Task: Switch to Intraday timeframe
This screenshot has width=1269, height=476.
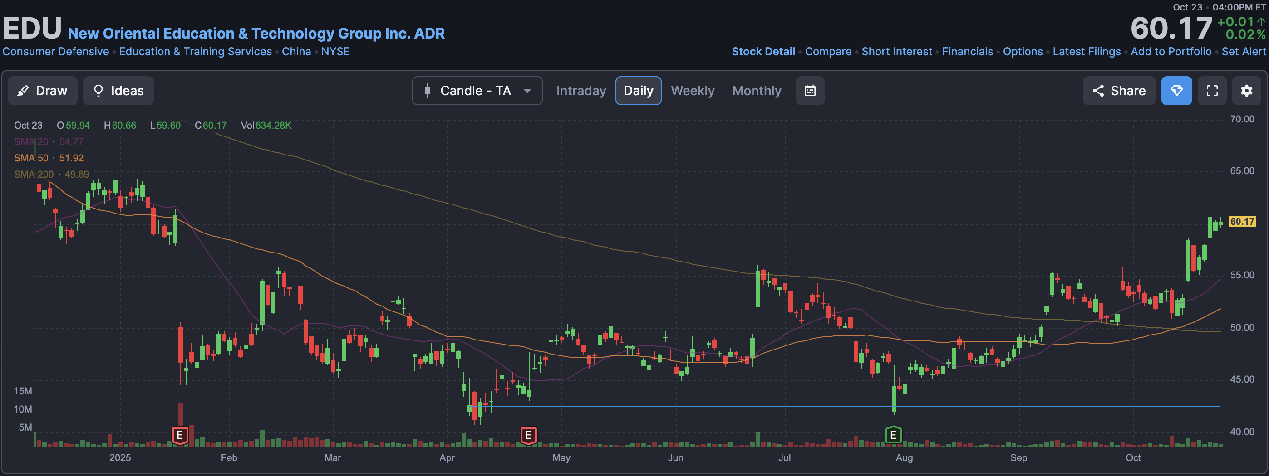Action: (581, 91)
